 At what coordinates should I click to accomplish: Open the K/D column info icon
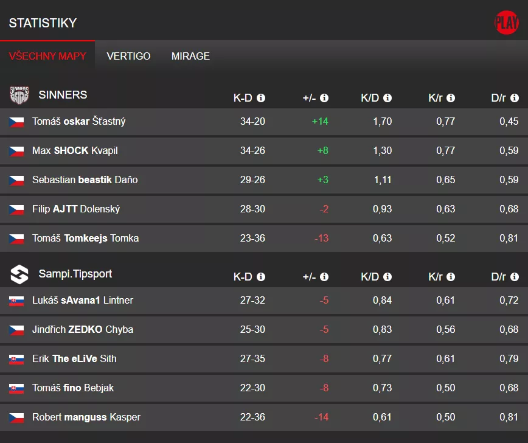tap(389, 97)
